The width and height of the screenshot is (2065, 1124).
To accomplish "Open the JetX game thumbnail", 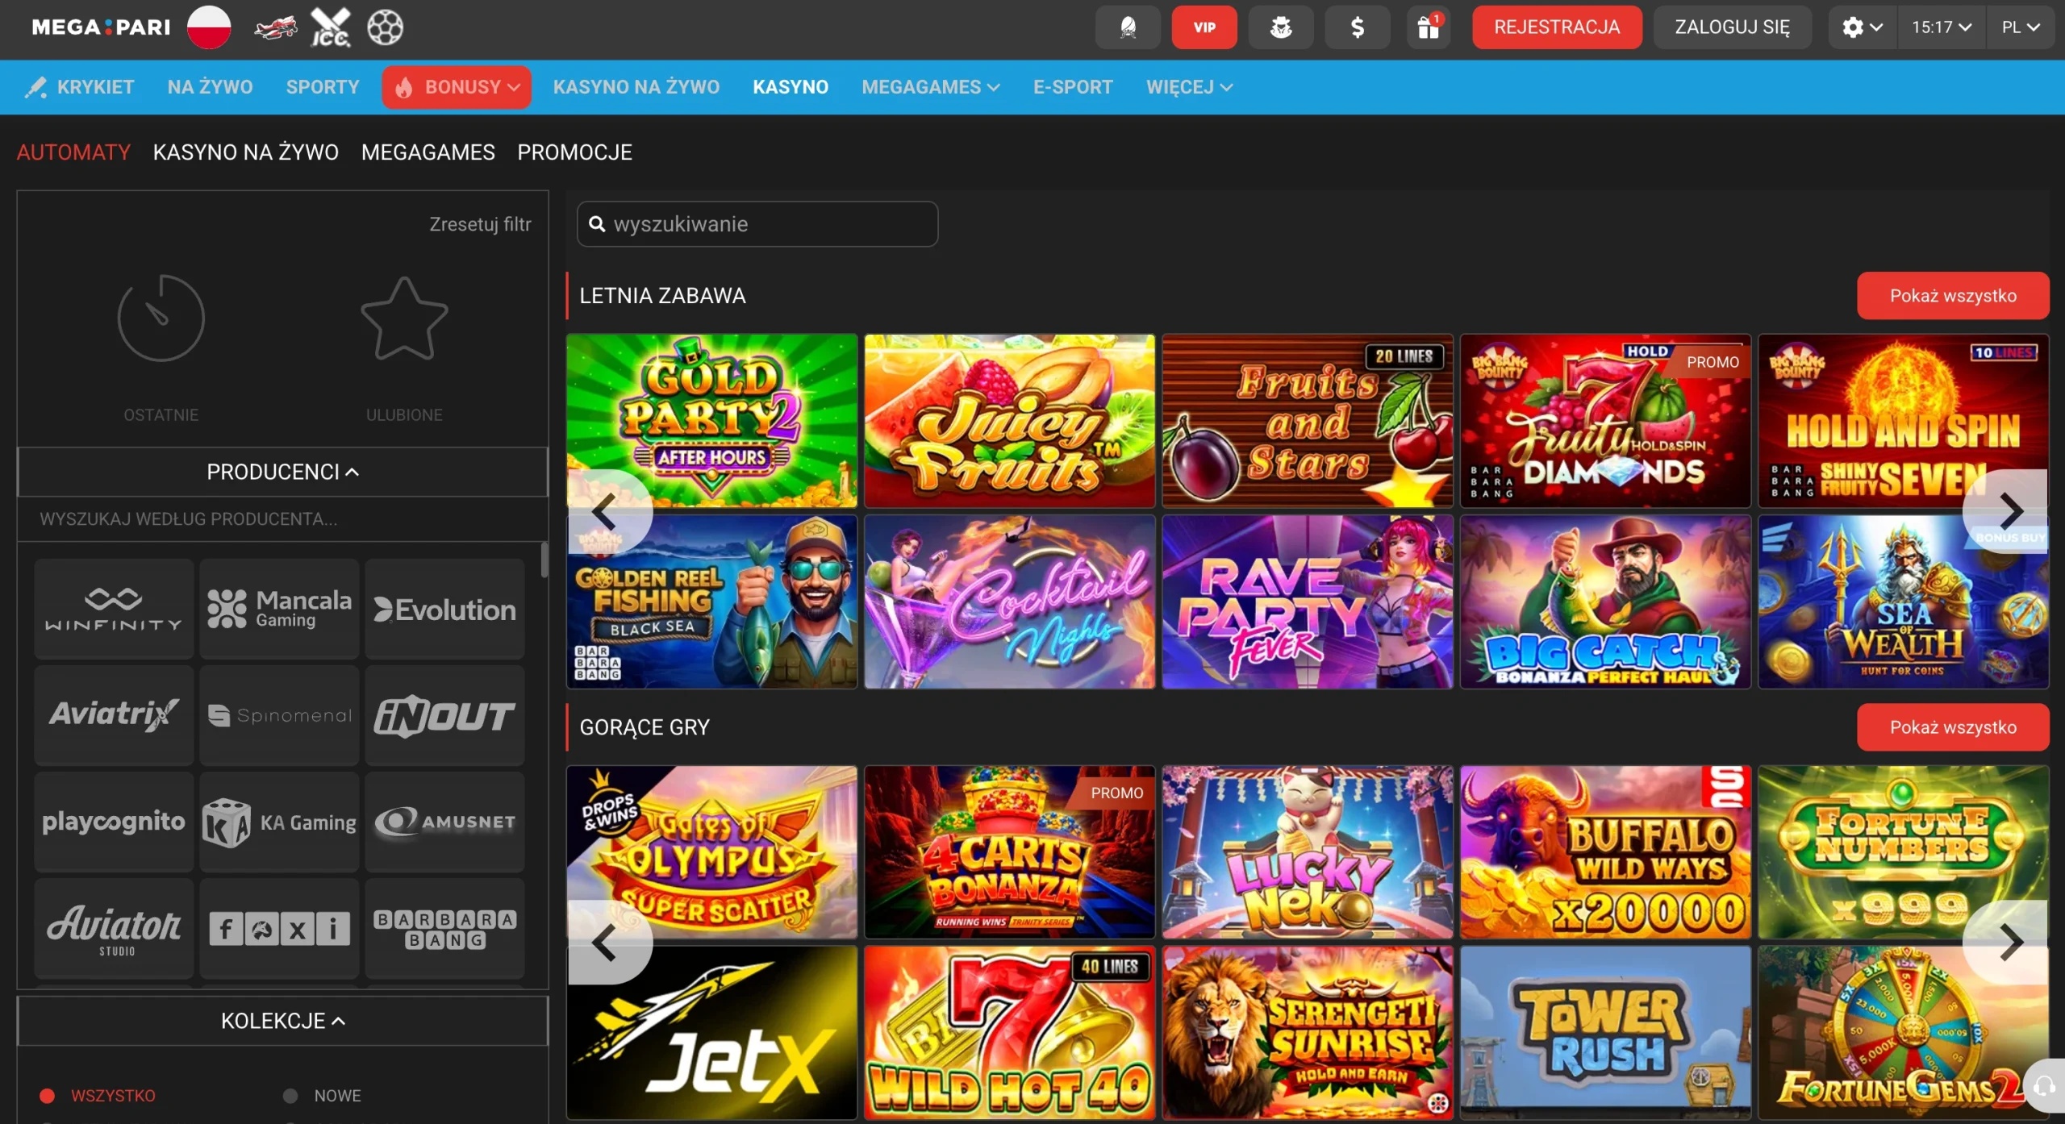I will pyautogui.click(x=712, y=1033).
